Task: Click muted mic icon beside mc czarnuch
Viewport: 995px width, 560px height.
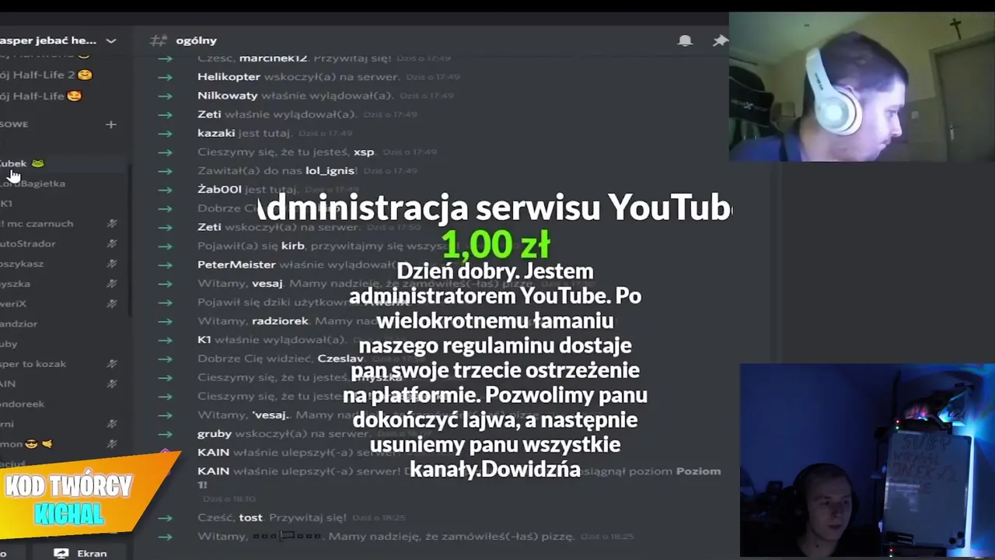Action: pos(112,224)
